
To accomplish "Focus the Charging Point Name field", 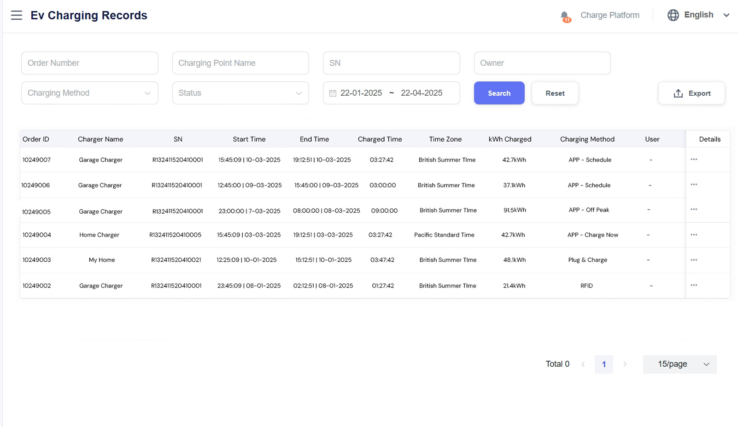I will point(240,63).
